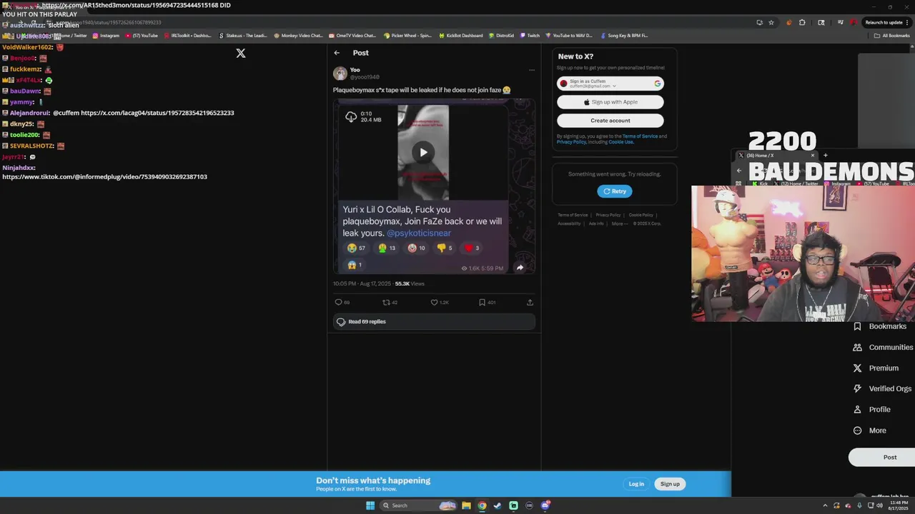Click the Retry button
This screenshot has width=915, height=514.
click(615, 191)
